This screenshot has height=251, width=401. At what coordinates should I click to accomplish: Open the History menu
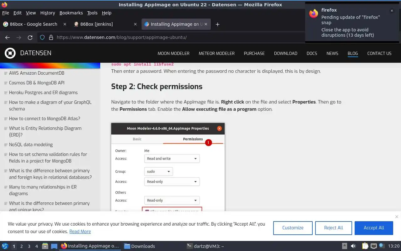48,13
